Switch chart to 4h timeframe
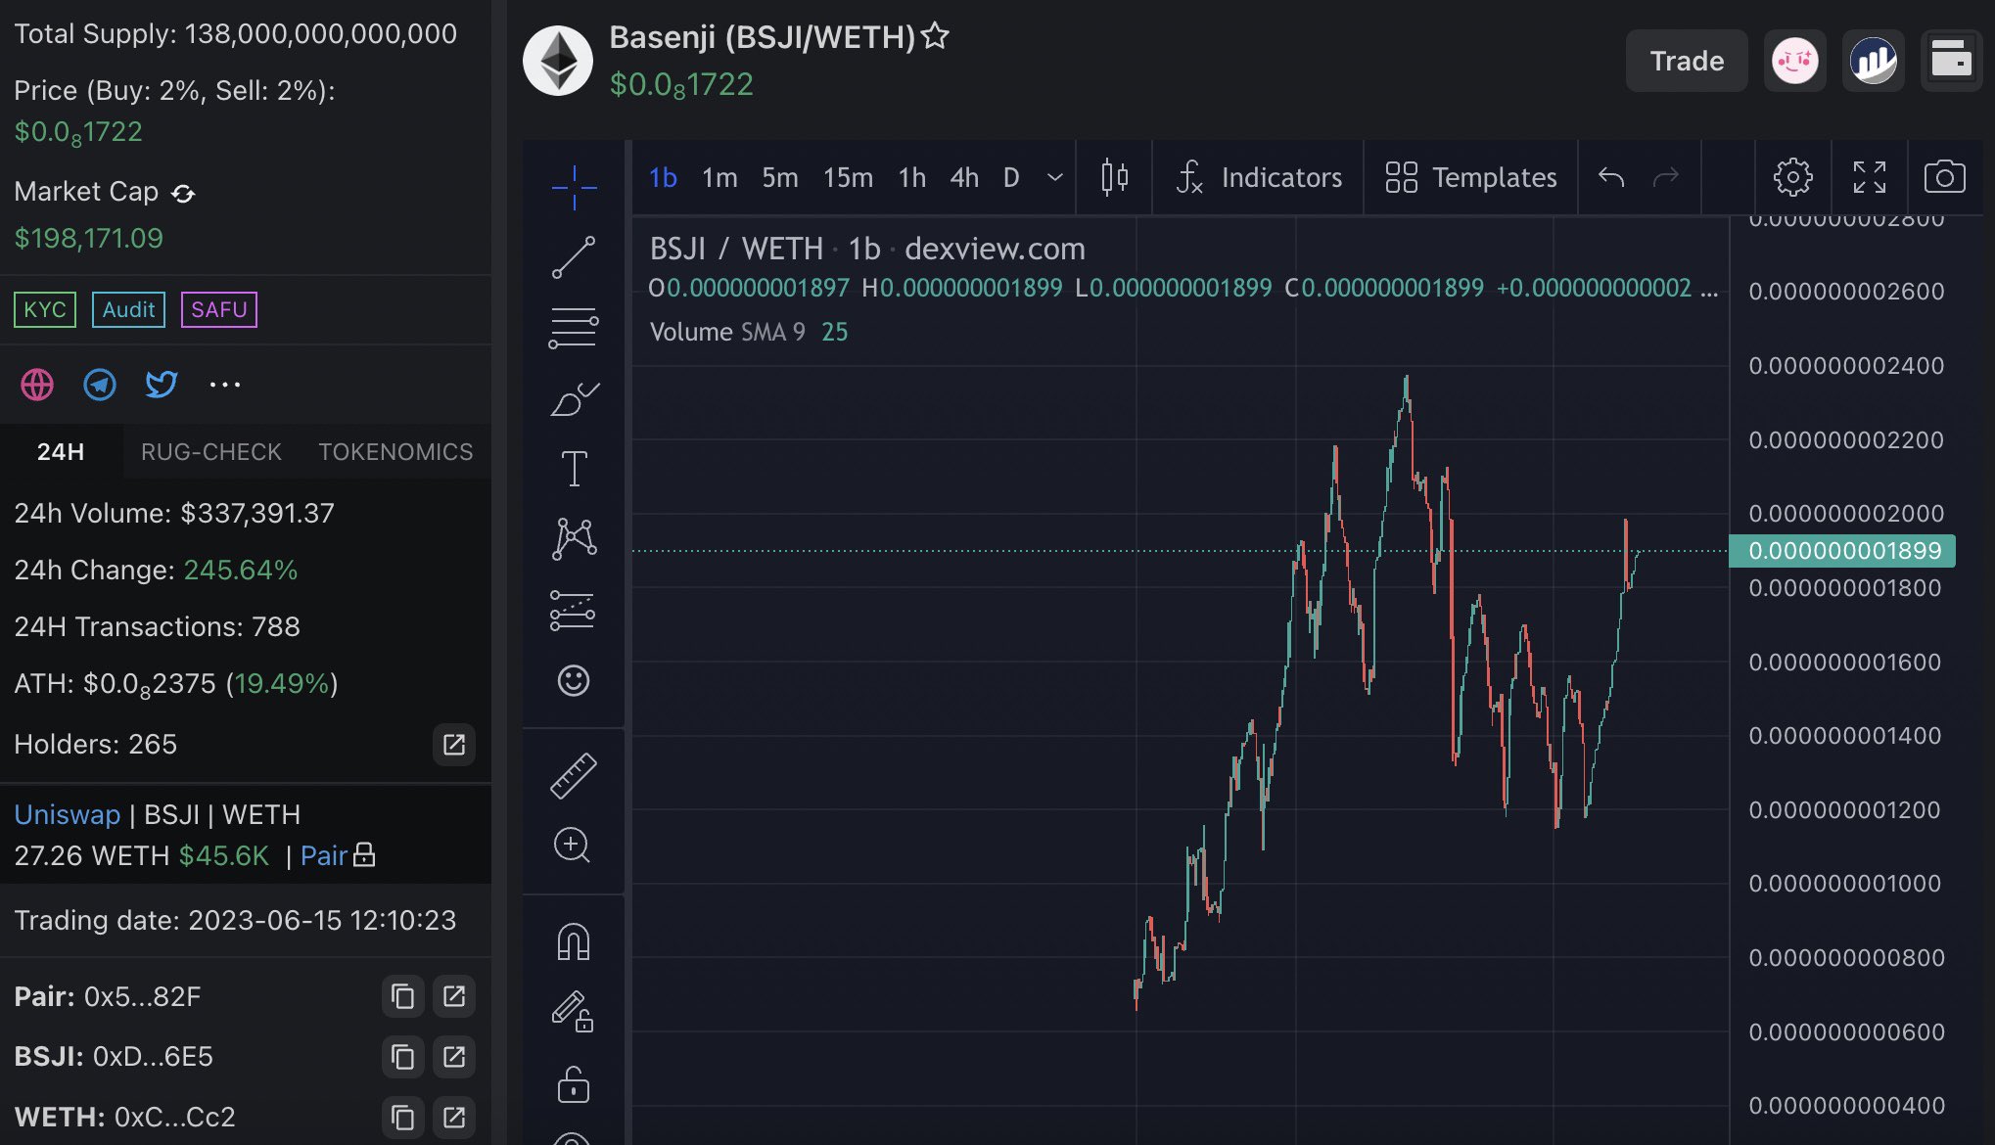Image resolution: width=1995 pixels, height=1145 pixels. tap(964, 177)
